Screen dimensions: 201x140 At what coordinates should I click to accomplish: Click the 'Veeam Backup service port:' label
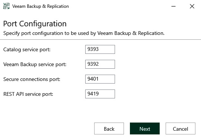click(x=35, y=64)
